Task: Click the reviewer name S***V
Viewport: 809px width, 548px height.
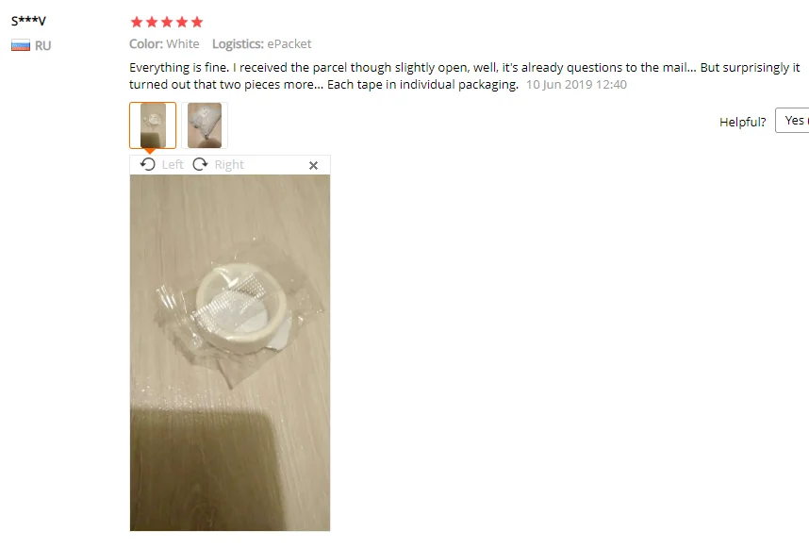Action: tap(29, 21)
